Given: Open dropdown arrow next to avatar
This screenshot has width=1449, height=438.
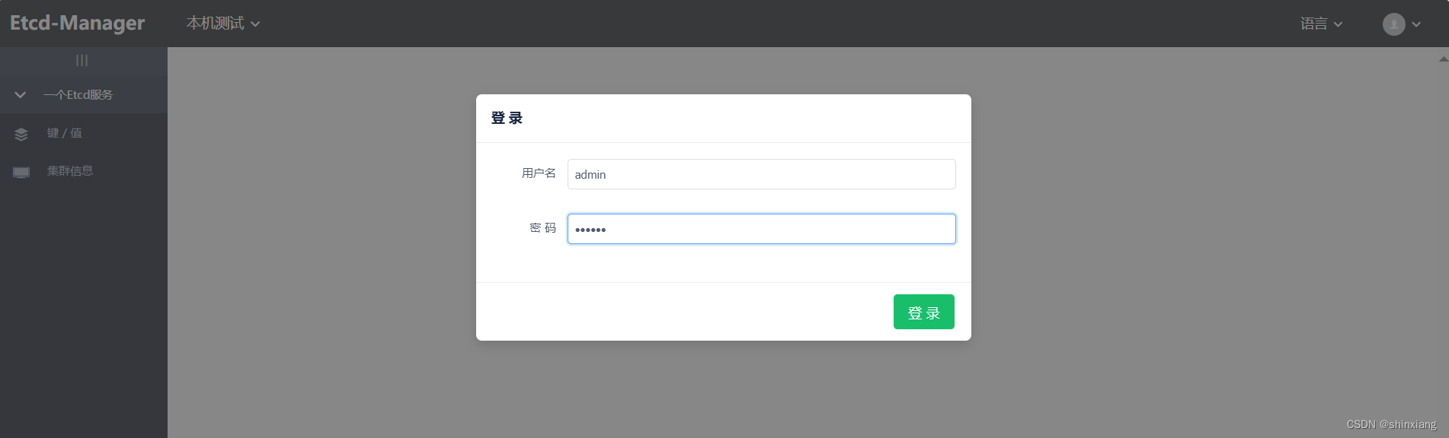Looking at the screenshot, I should (1416, 24).
